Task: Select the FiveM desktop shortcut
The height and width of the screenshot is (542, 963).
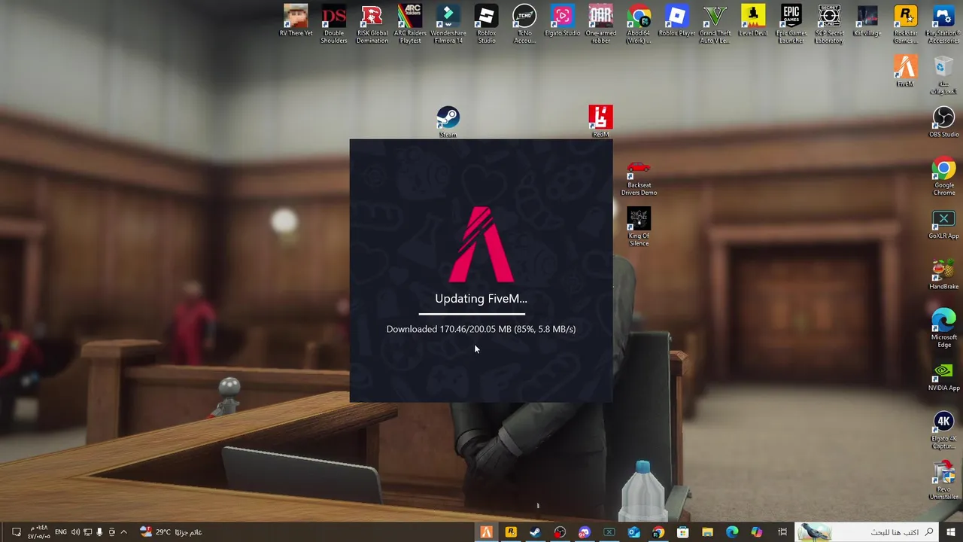Action: point(905,72)
